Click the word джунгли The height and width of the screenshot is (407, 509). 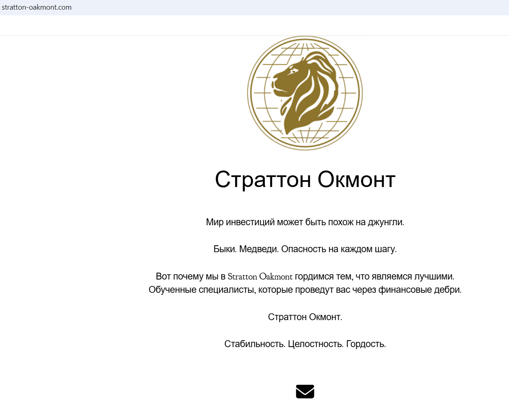click(385, 222)
